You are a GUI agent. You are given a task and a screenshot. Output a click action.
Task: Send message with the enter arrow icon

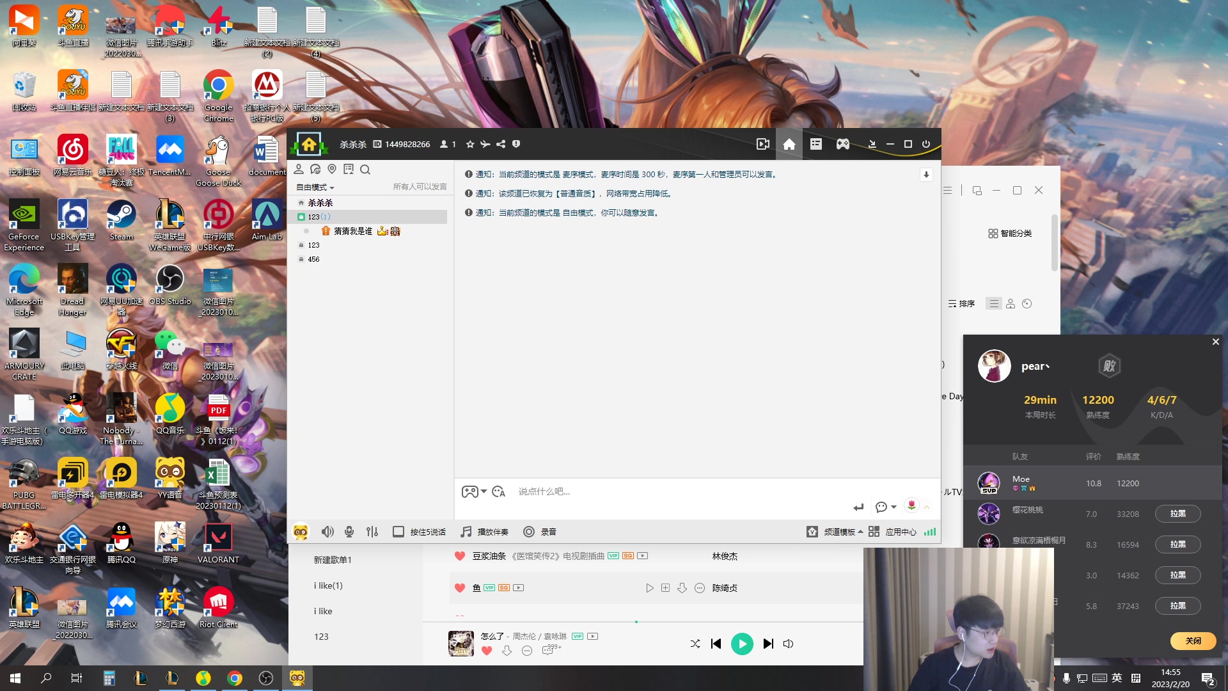858,507
